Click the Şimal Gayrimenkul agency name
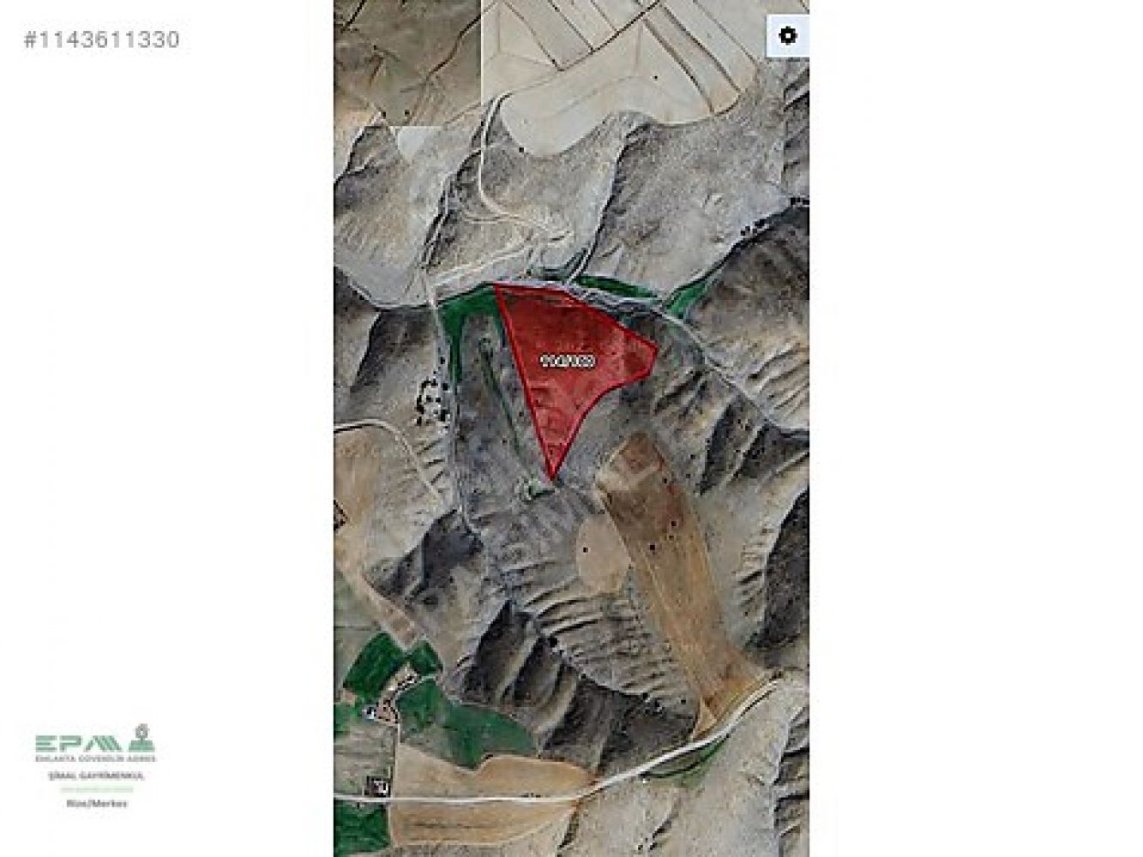The width and height of the screenshot is (1143, 857). 95,775
